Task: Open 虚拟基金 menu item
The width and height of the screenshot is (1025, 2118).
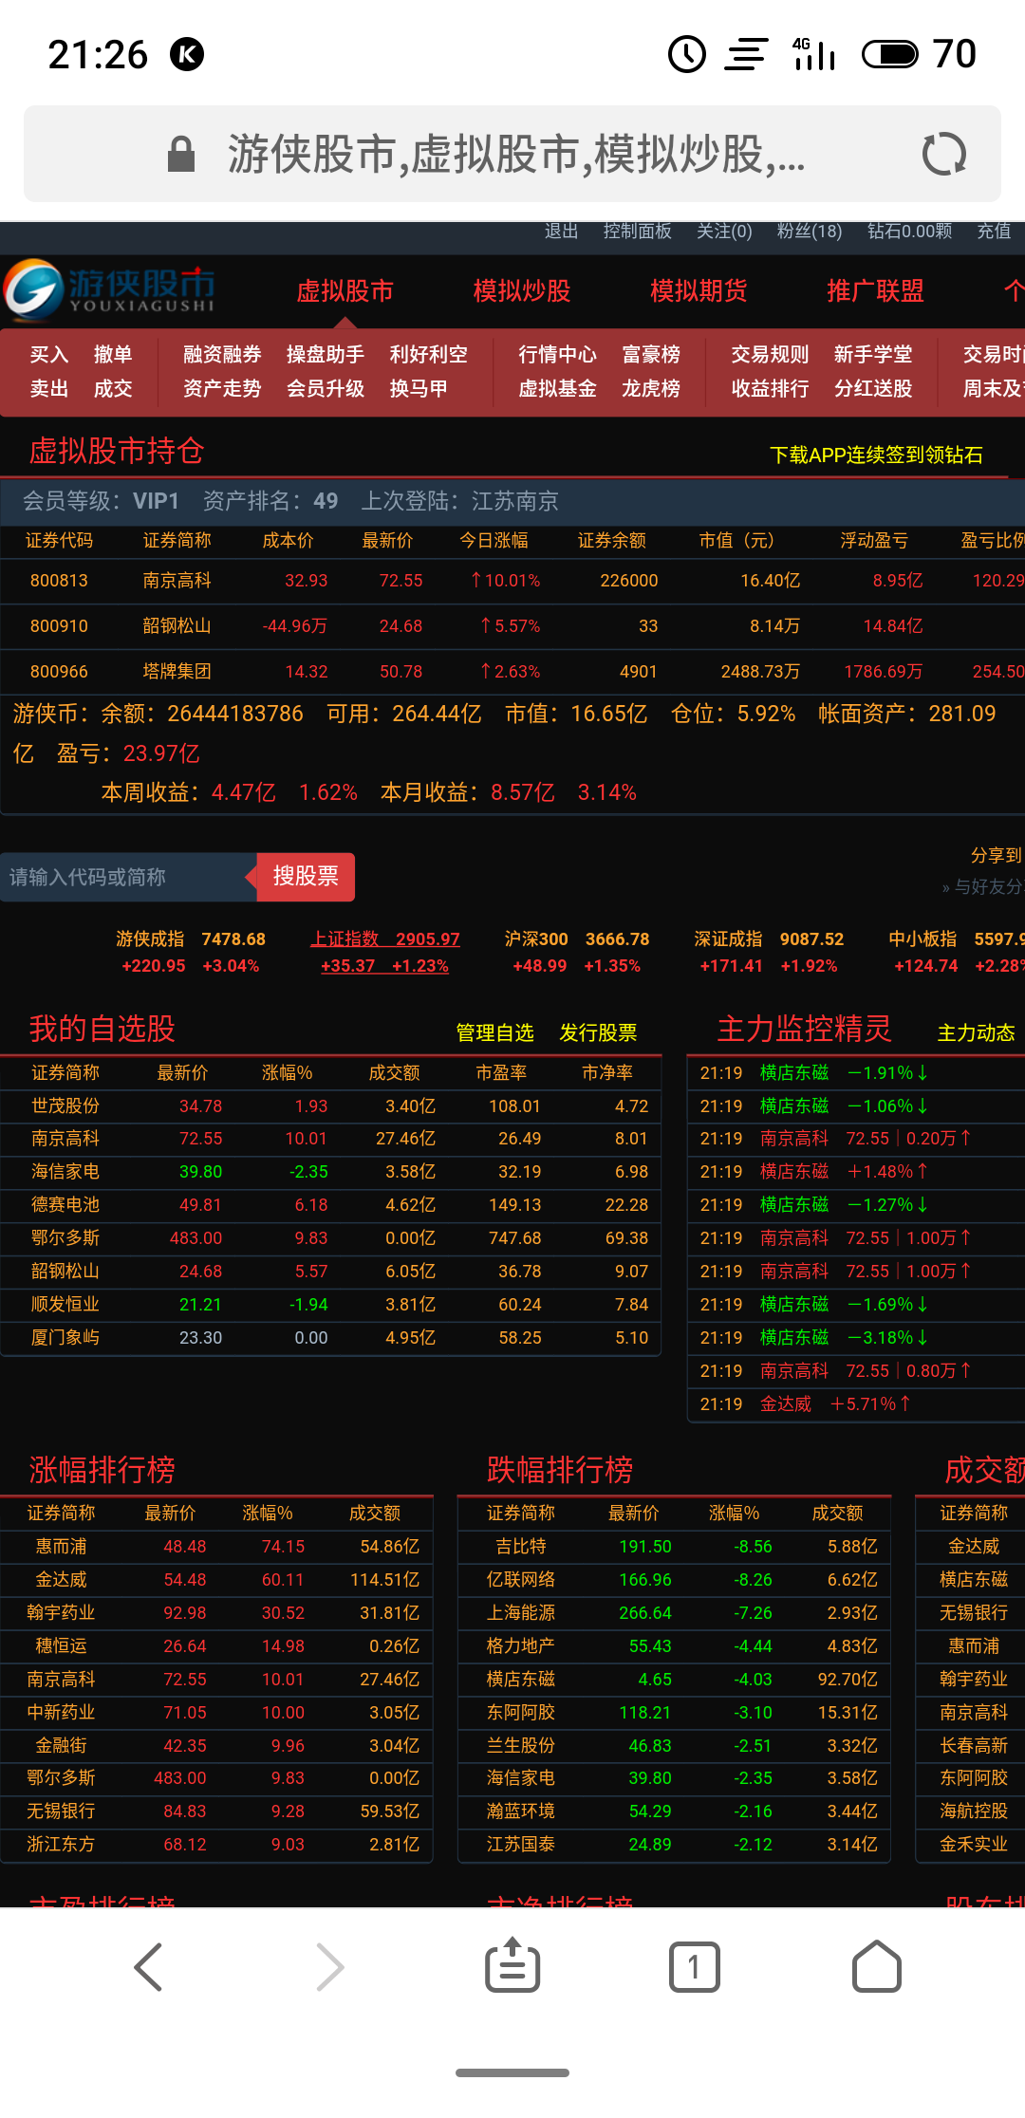Action: pos(557,389)
